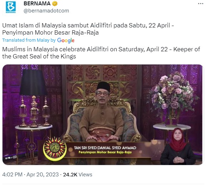Click the purple flower bouquet in the video
This screenshot has height=186, width=208.
coord(173,93)
